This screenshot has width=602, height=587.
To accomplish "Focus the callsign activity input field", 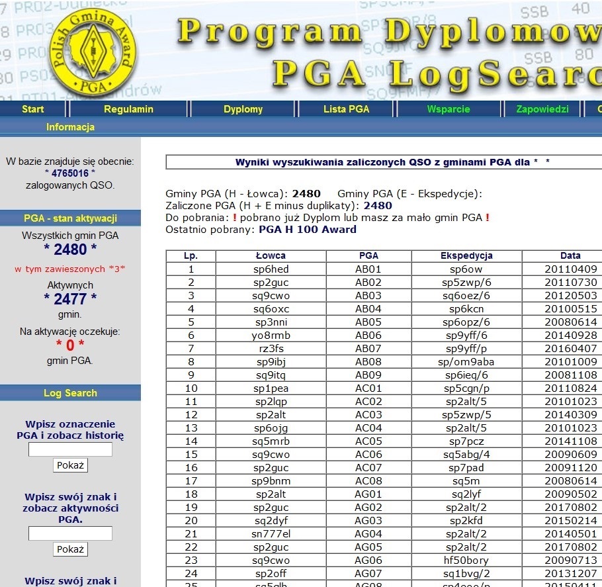I will [70, 533].
